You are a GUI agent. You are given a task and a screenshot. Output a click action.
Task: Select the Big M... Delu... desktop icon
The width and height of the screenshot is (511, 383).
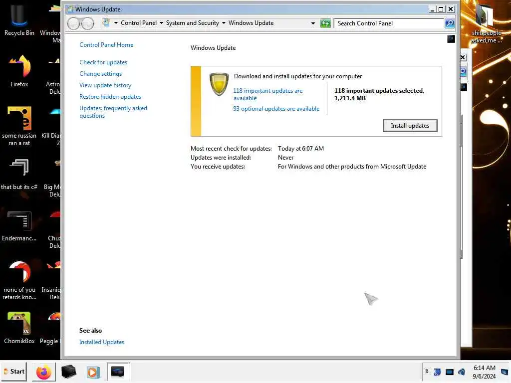[52, 177]
